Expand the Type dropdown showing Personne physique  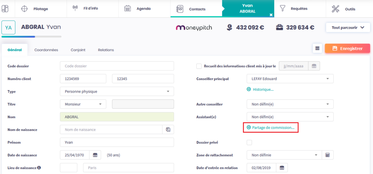tap(117, 92)
